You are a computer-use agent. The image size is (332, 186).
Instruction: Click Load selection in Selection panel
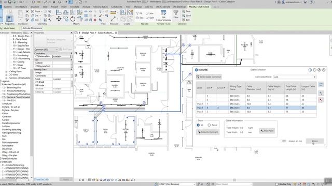click(187, 16)
